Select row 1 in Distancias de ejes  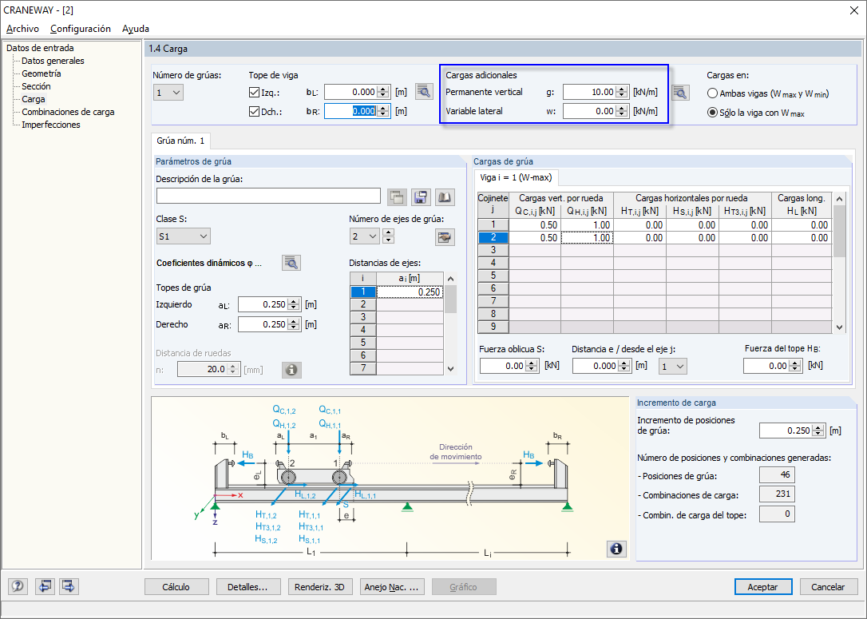point(363,292)
